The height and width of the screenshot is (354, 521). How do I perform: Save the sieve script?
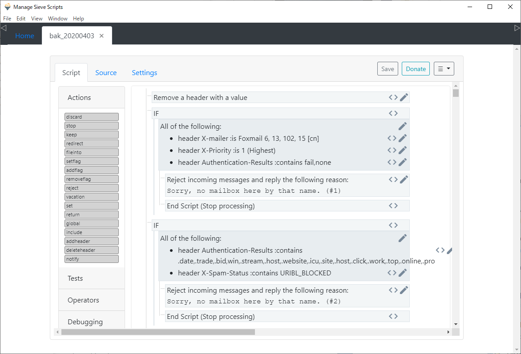coord(387,68)
